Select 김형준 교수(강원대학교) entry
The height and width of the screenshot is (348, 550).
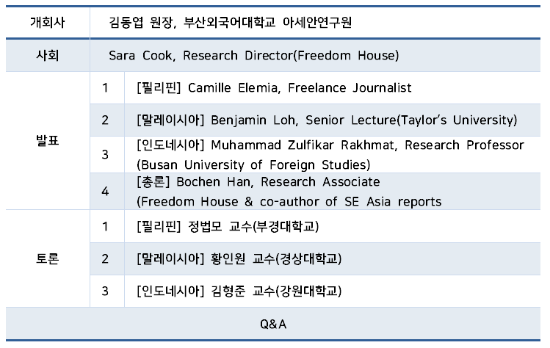[239, 291]
